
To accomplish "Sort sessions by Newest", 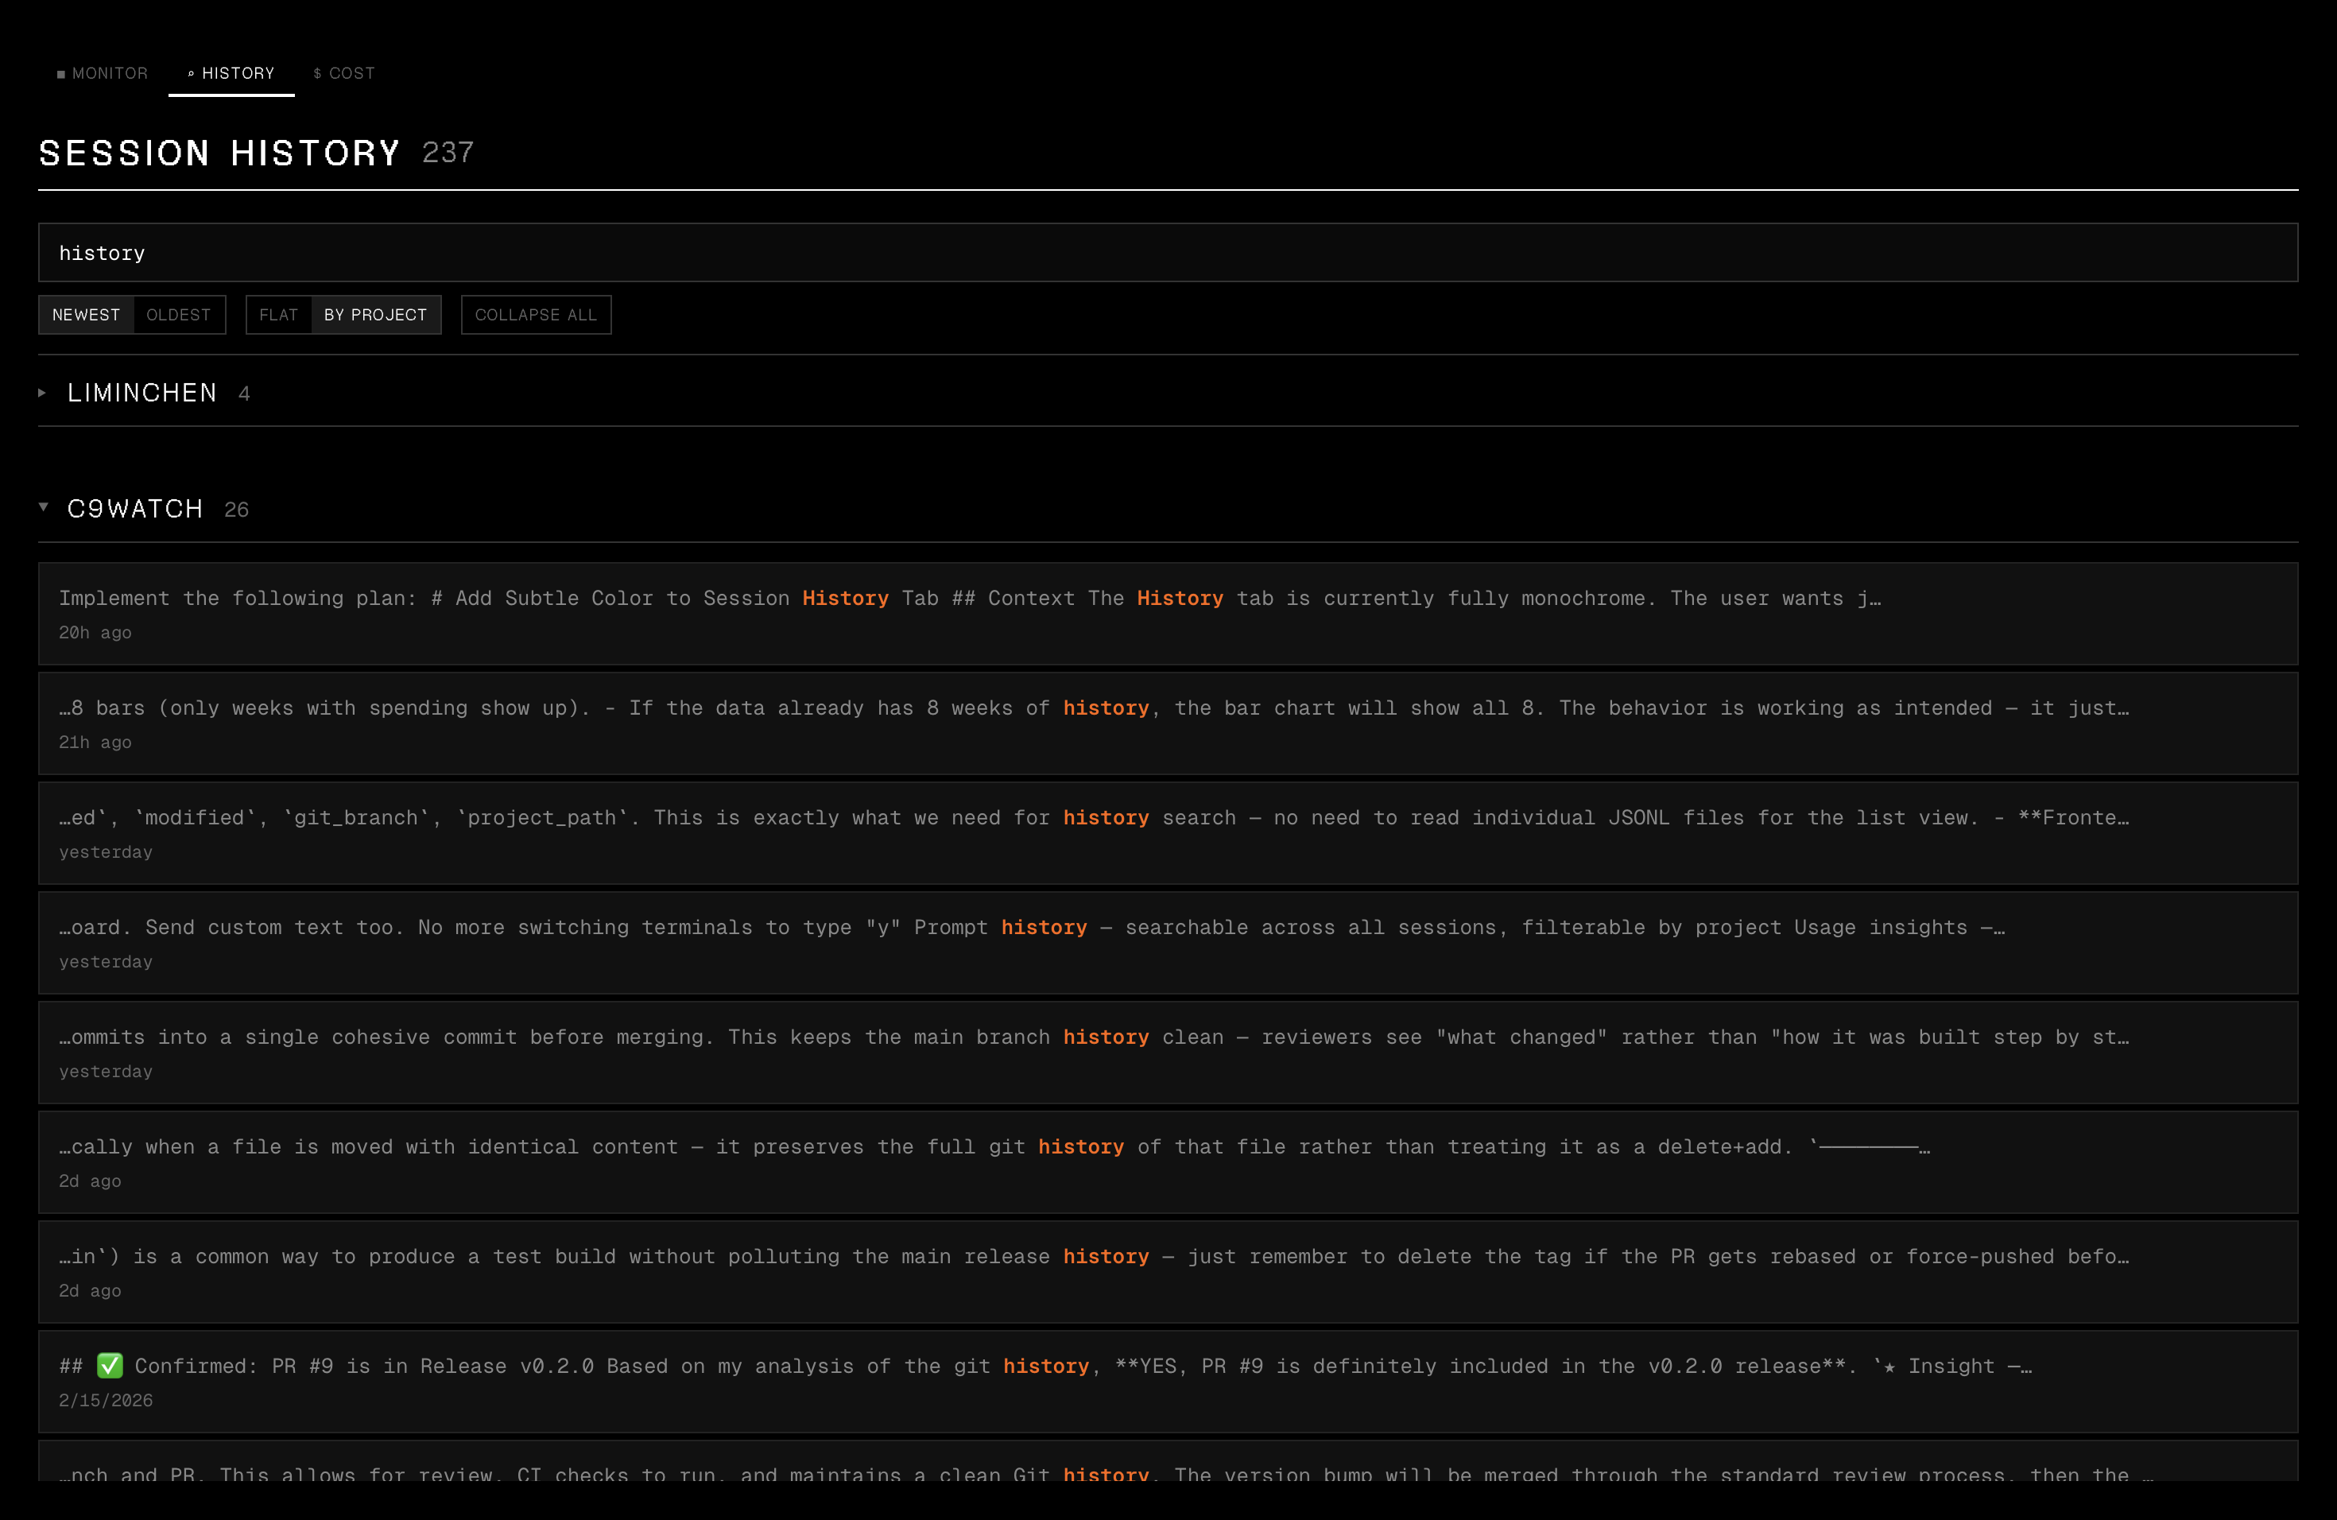I will coord(87,315).
